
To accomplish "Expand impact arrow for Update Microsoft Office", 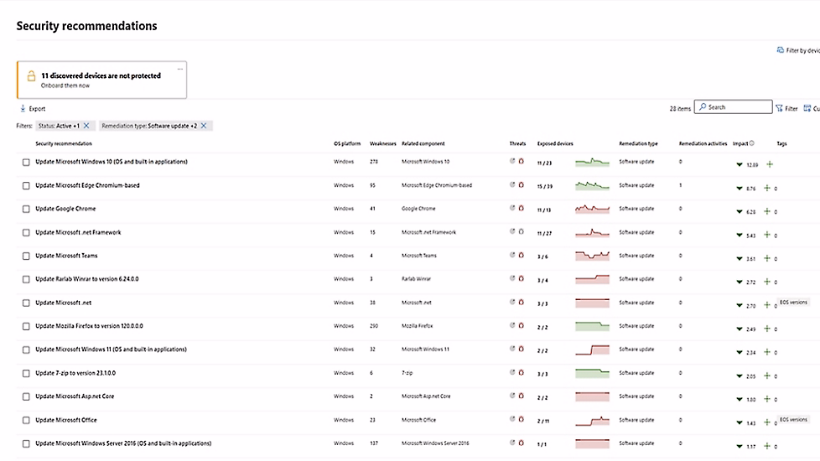I will 740,422.
